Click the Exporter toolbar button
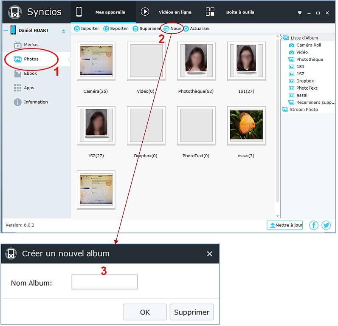Viewport: 338px width, 326px height. [x=116, y=29]
